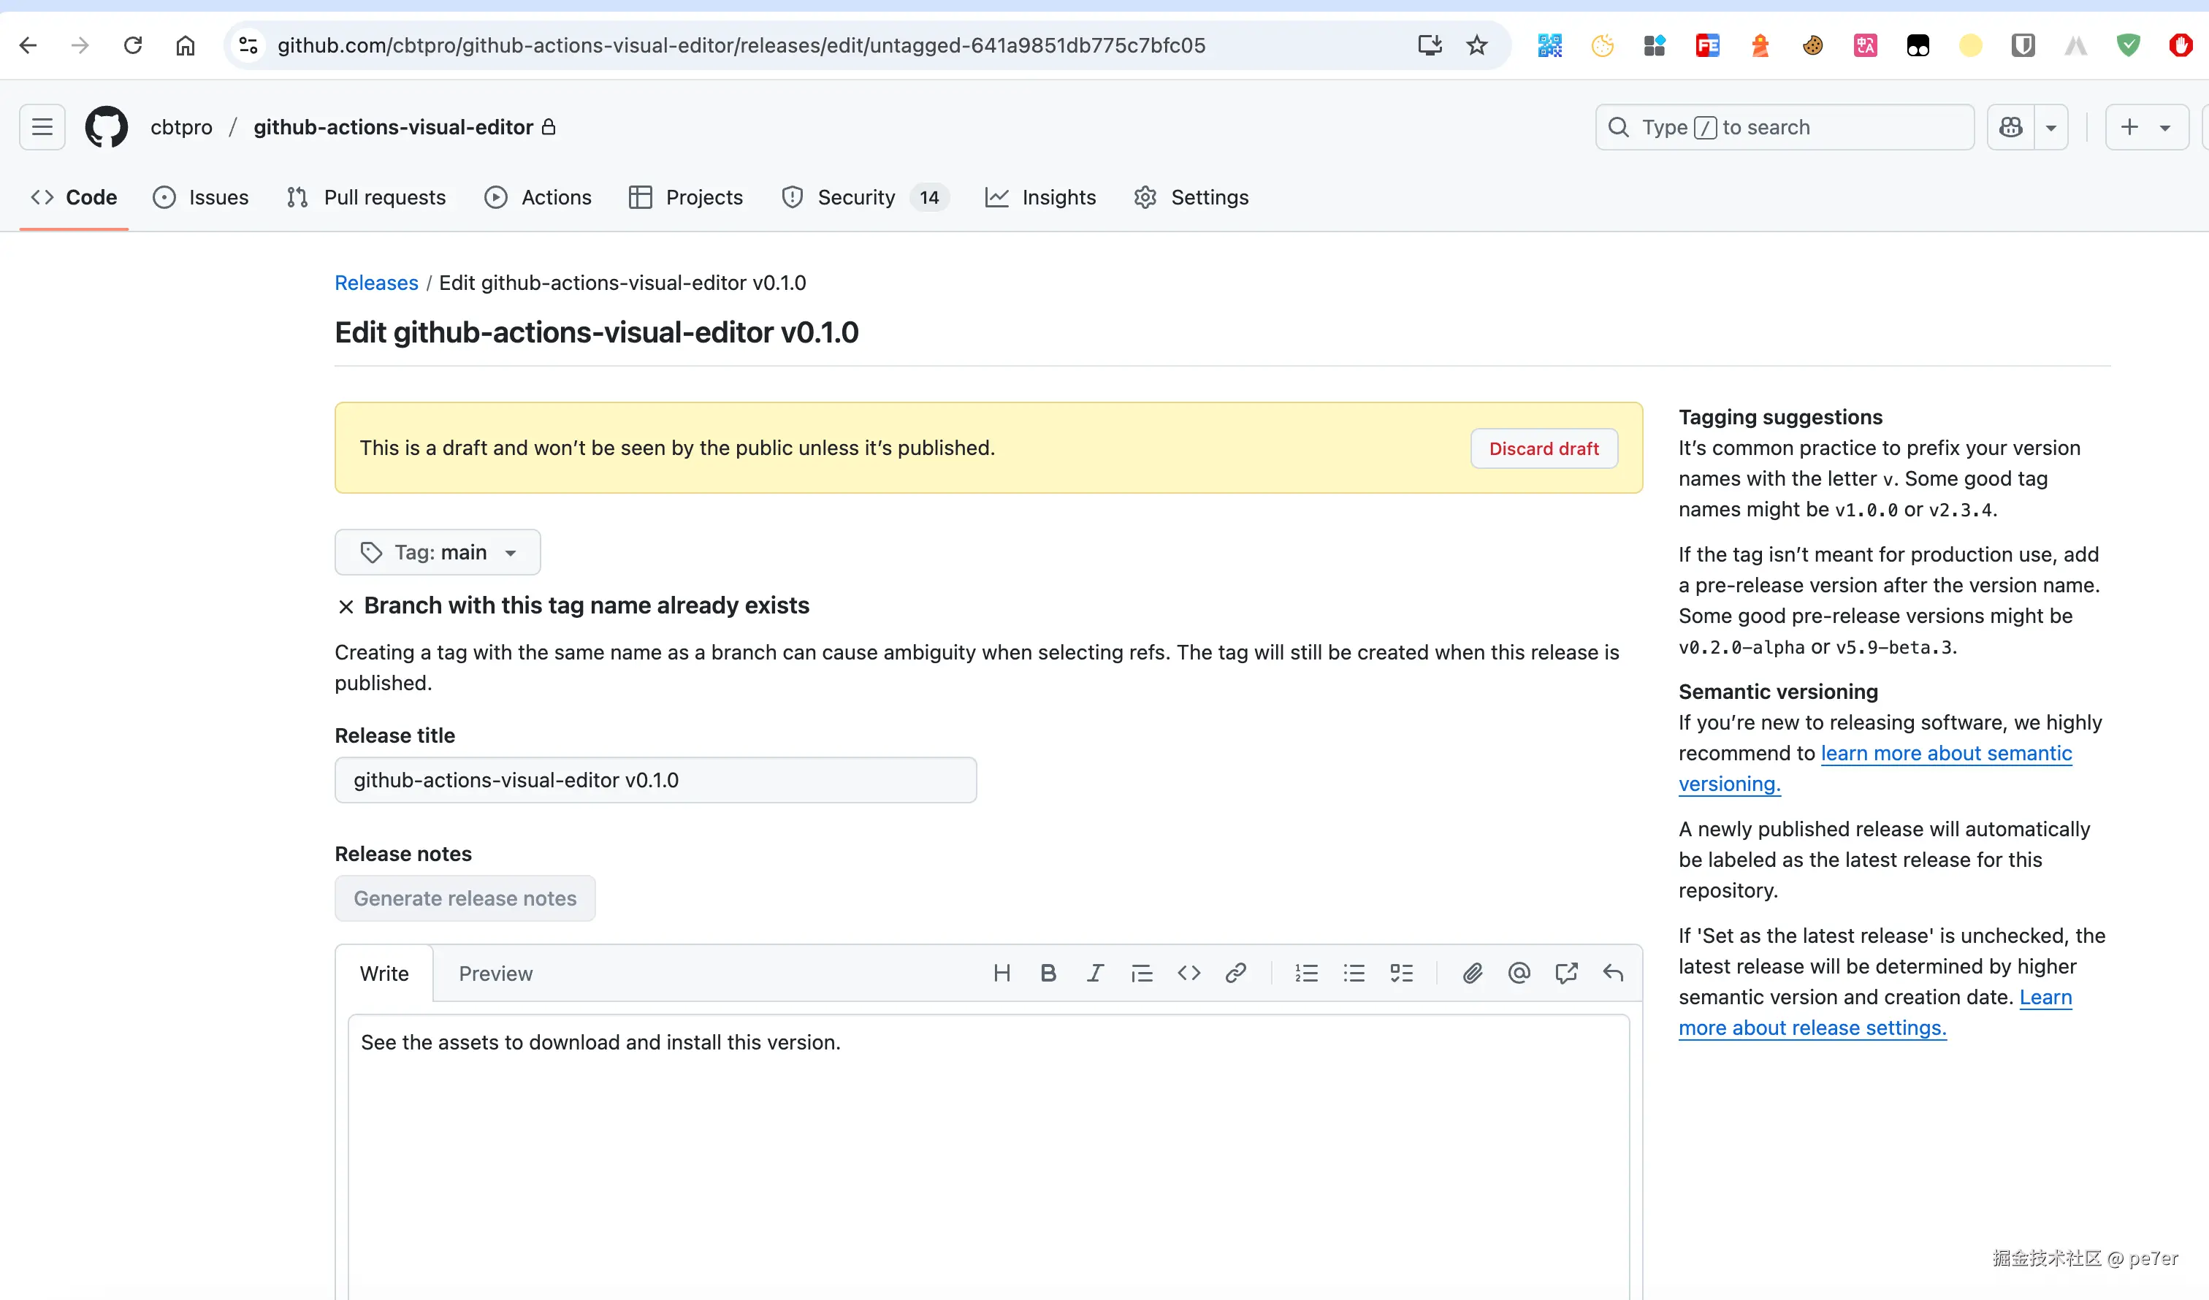Add a task list via toolbar icon
This screenshot has height=1300, width=2209.
pos(1401,973)
